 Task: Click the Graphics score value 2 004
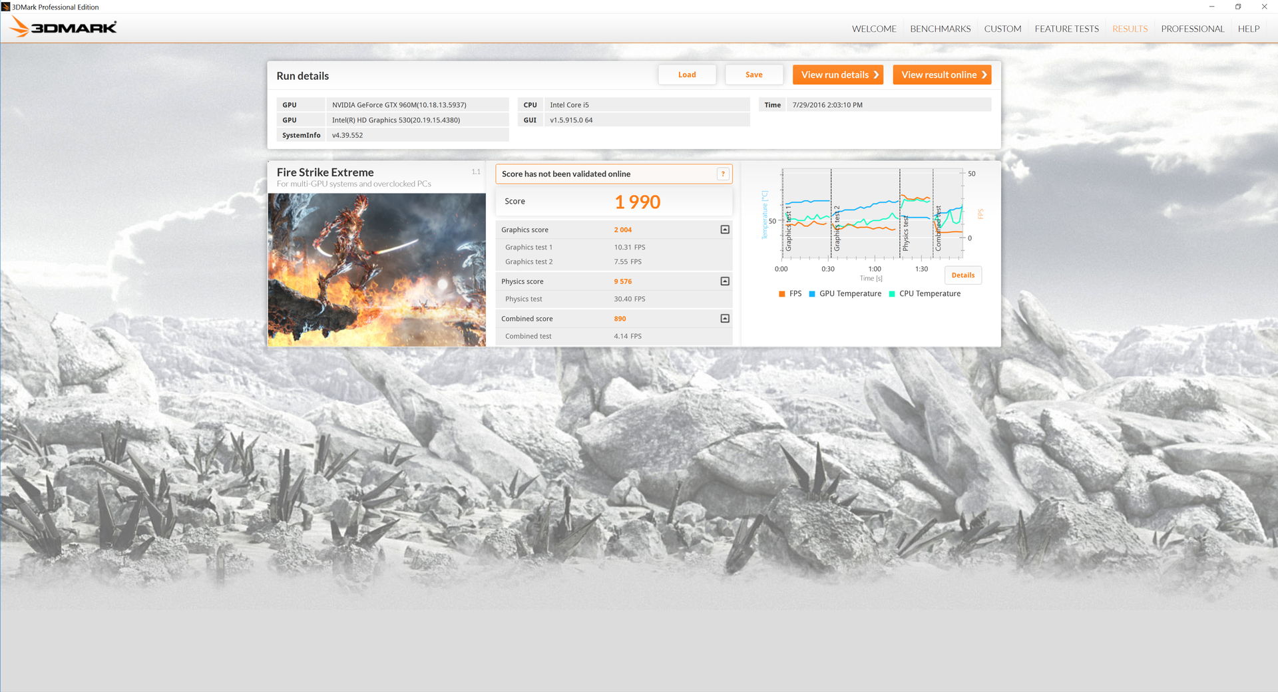click(623, 230)
